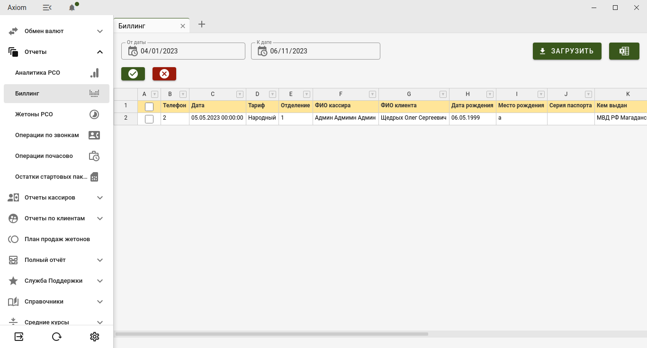Confirm with the green checkmark button
647x348 pixels.
[x=133, y=74]
